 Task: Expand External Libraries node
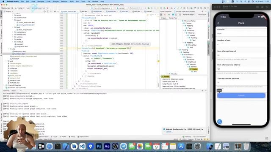4,85
